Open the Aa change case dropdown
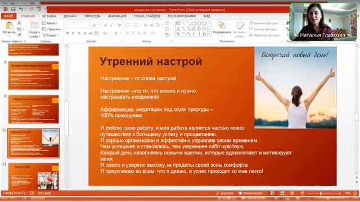The width and height of the screenshot is (360, 202). point(106,34)
